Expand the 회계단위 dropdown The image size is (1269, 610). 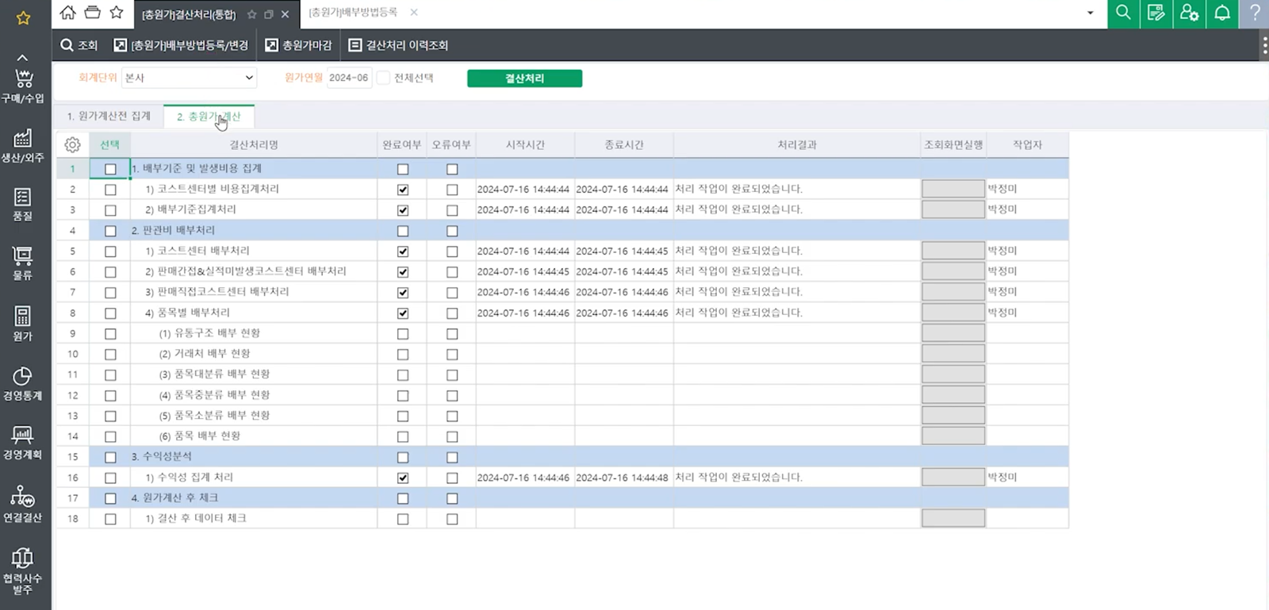pos(189,78)
